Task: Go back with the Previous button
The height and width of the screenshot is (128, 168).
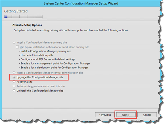Action: (105, 115)
